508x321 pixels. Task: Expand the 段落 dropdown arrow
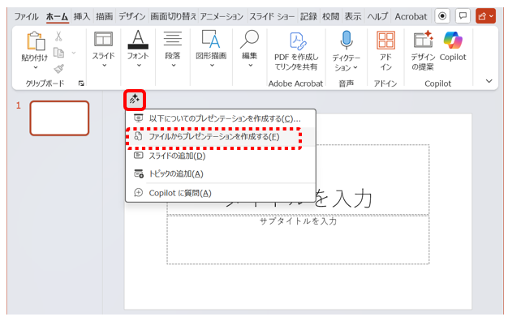click(174, 66)
